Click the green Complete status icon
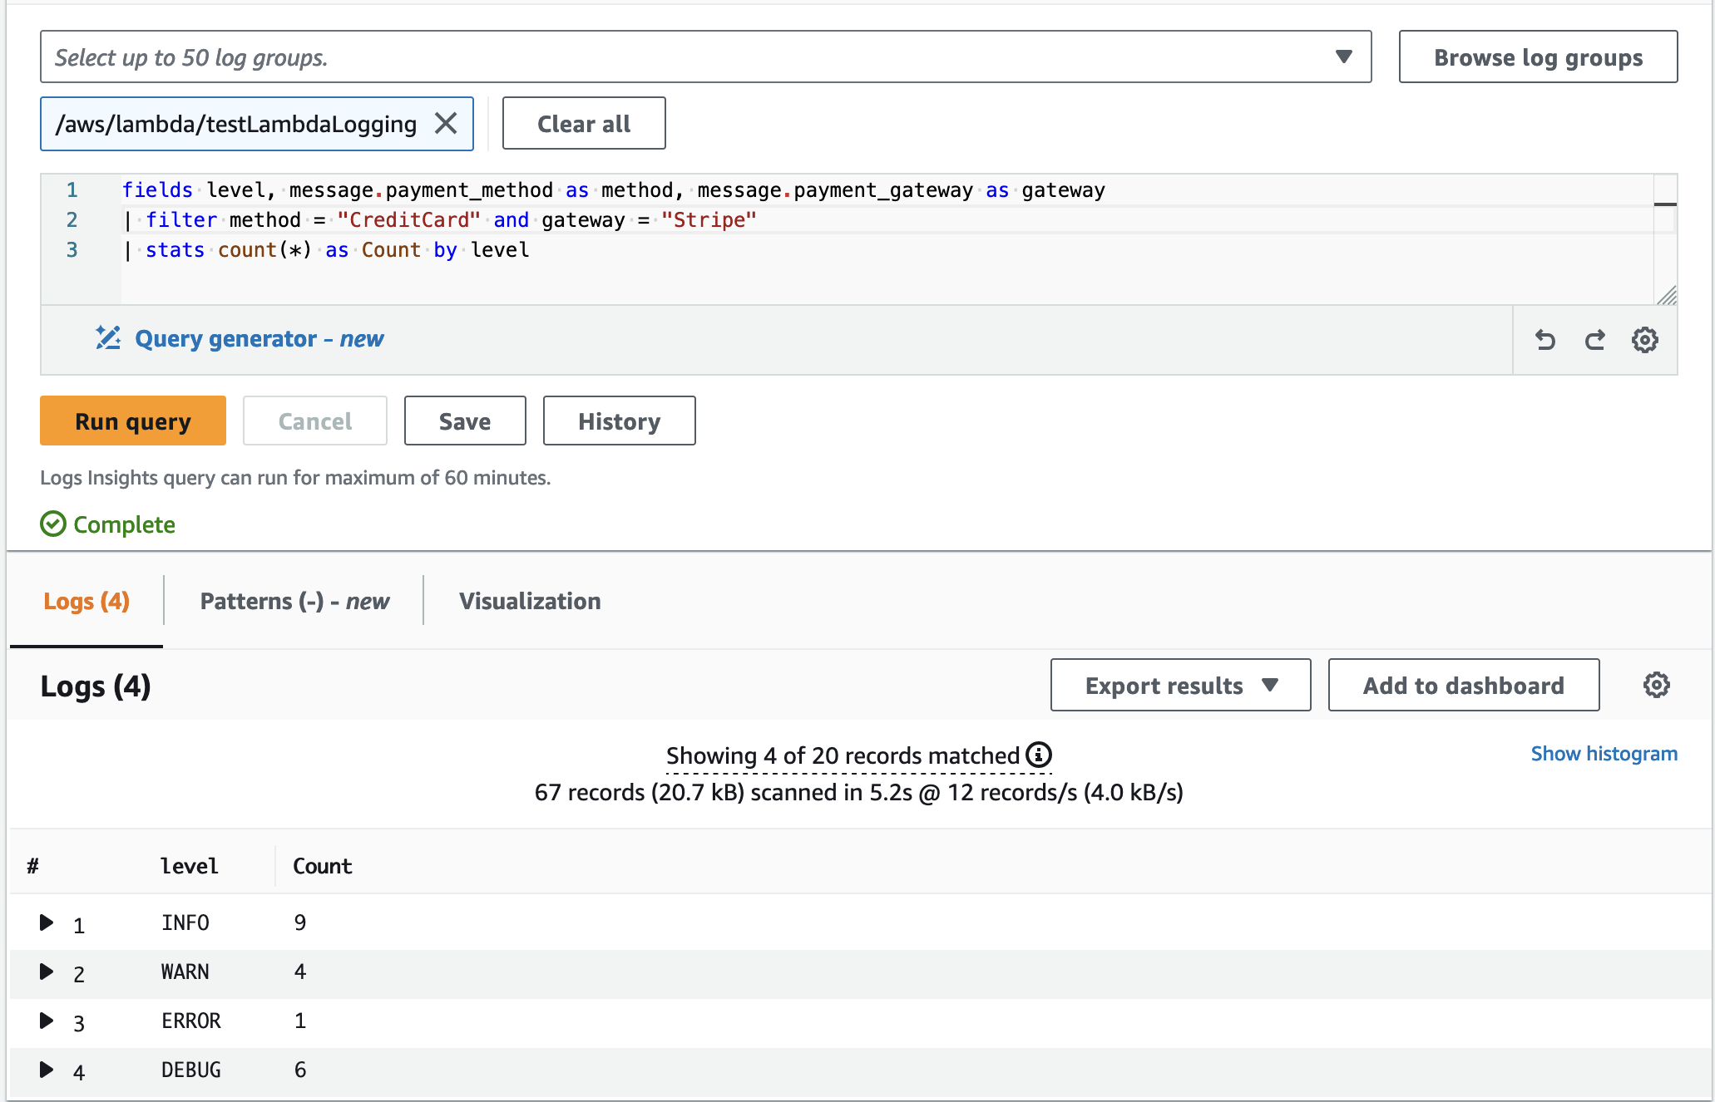The width and height of the screenshot is (1715, 1102). 53,524
